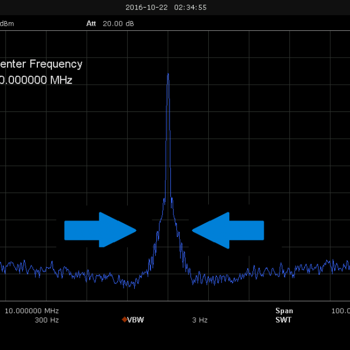Screen dimensions: 350x350
Task: Click the dBm unit label
Action: coord(7,23)
